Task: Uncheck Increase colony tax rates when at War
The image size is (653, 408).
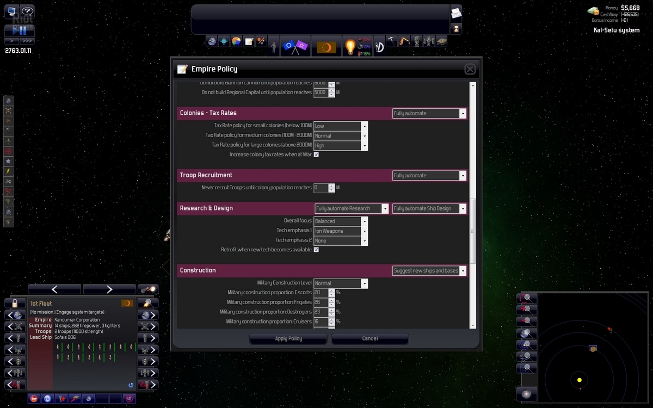Action: 316,154
